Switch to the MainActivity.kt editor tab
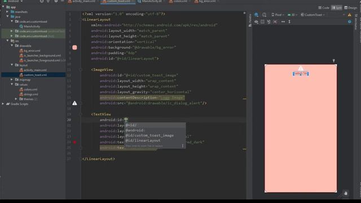The height and width of the screenshot is (203, 361). coord(151,1)
